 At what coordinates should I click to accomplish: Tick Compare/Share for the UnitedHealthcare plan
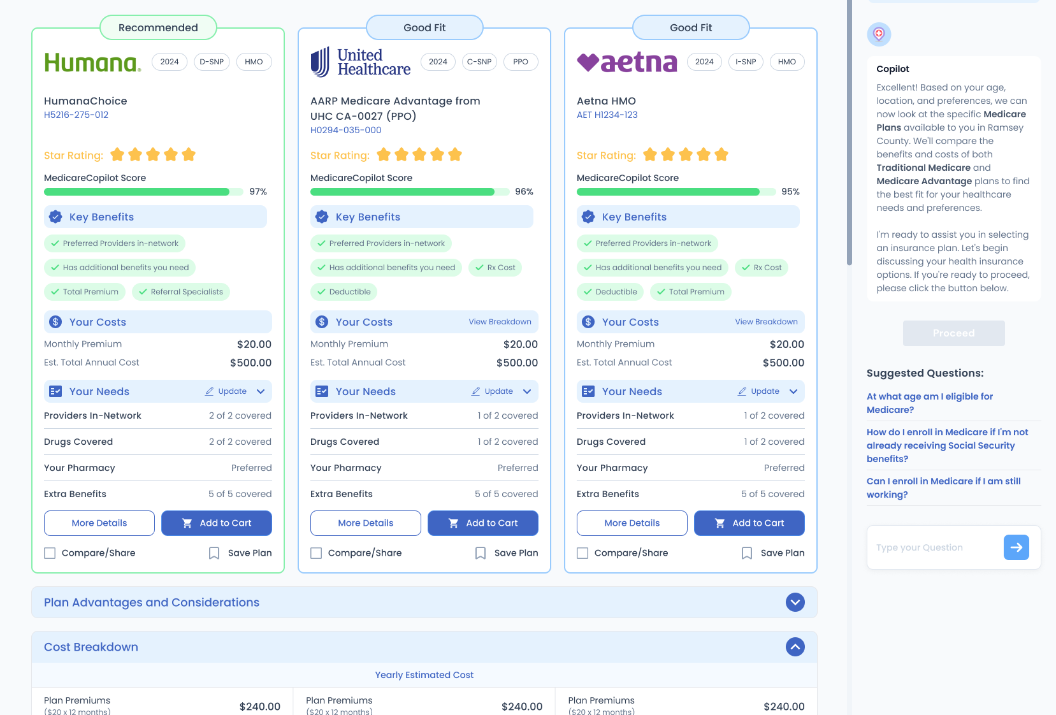[316, 552]
